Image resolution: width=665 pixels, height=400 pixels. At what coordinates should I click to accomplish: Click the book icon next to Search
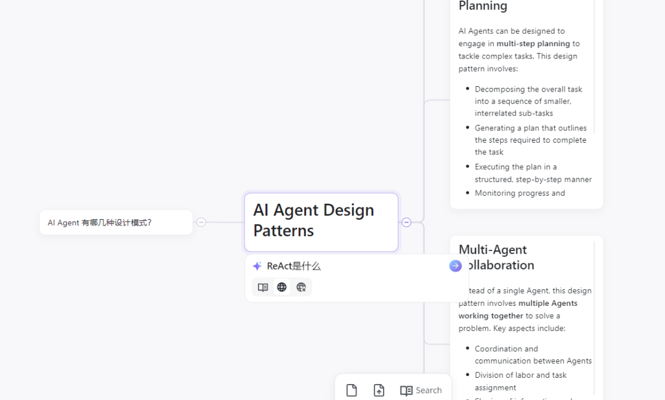pyautogui.click(x=406, y=390)
